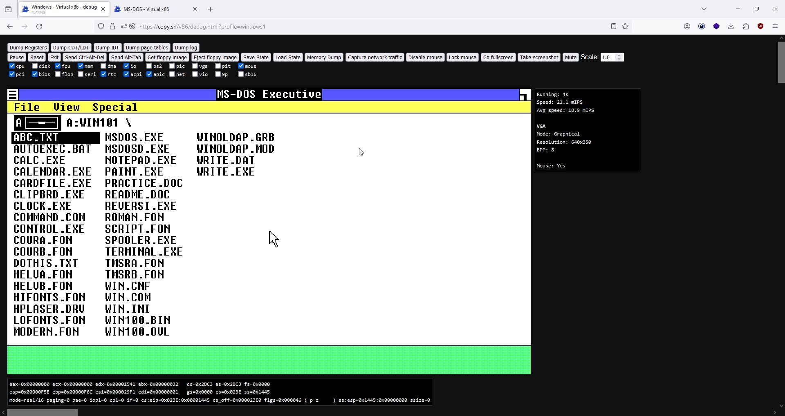The width and height of the screenshot is (785, 416).
Task: Select the drive A disk icon
Action: 38,123
